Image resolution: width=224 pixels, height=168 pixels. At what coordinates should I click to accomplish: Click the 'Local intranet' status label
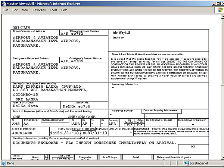click(x=199, y=163)
